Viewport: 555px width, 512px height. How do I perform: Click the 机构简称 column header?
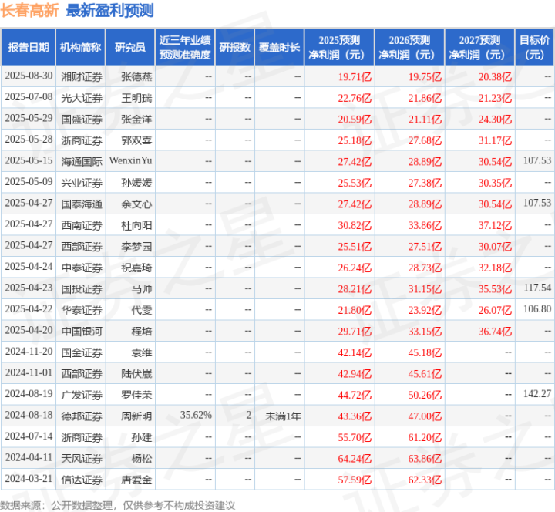coord(80,47)
